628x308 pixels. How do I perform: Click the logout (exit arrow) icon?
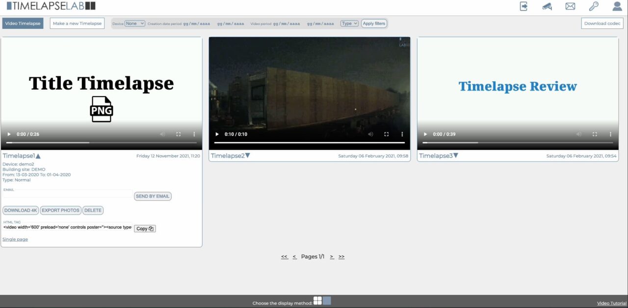(524, 6)
